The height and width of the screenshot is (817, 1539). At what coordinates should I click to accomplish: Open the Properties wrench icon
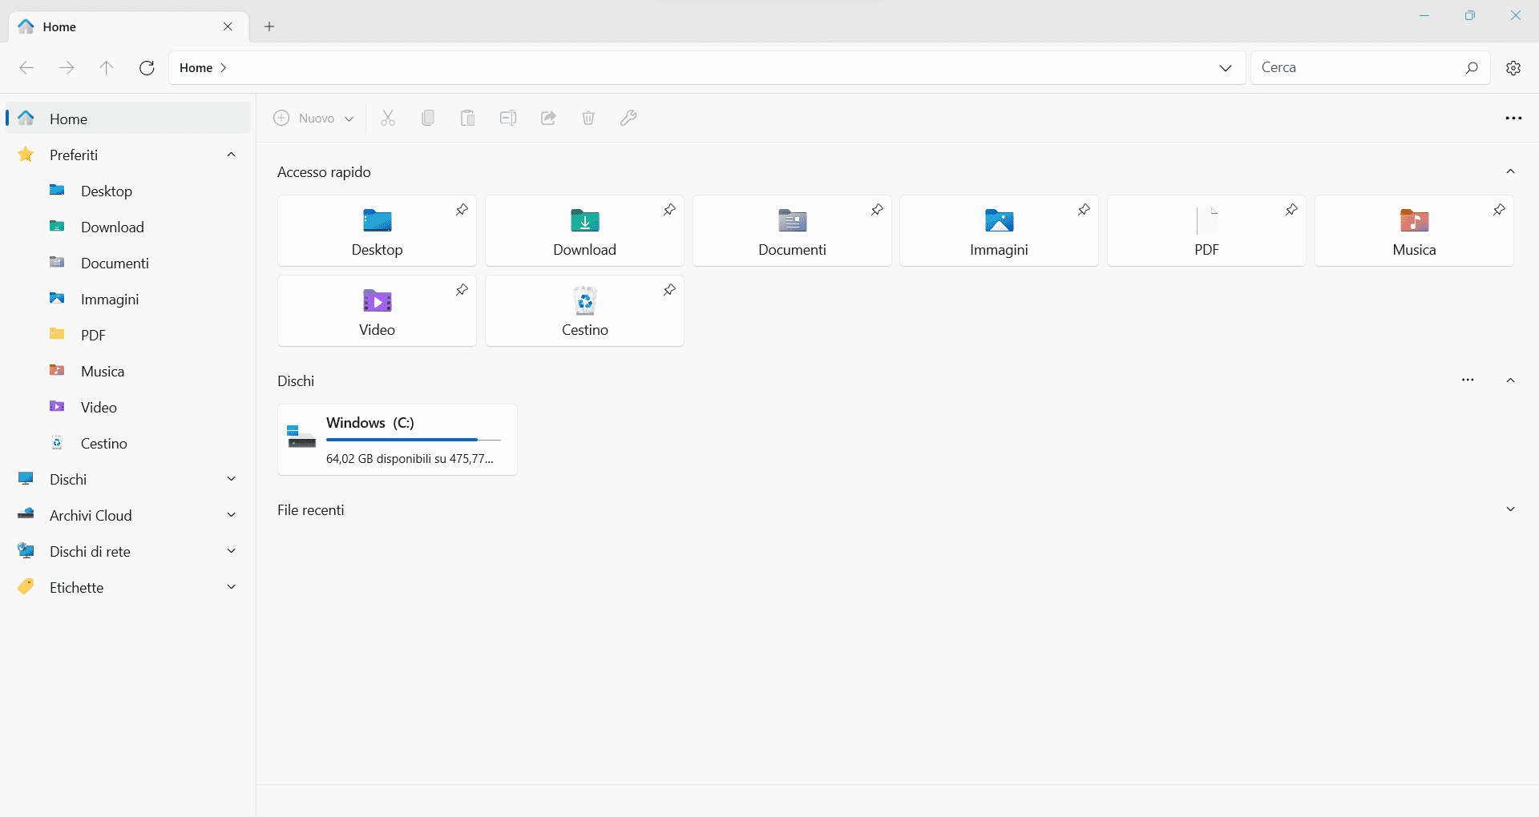click(x=628, y=119)
